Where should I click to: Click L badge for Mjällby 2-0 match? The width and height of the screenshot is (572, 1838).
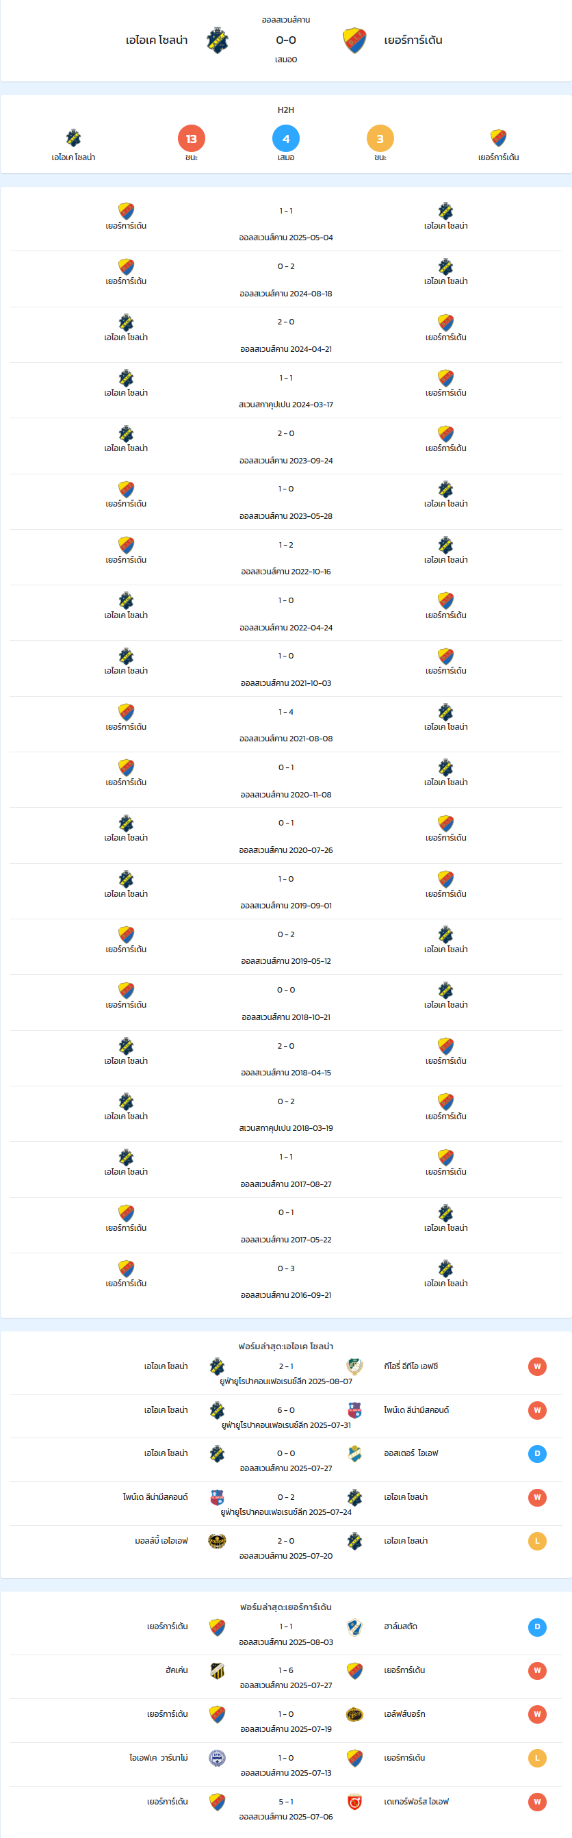click(537, 1540)
